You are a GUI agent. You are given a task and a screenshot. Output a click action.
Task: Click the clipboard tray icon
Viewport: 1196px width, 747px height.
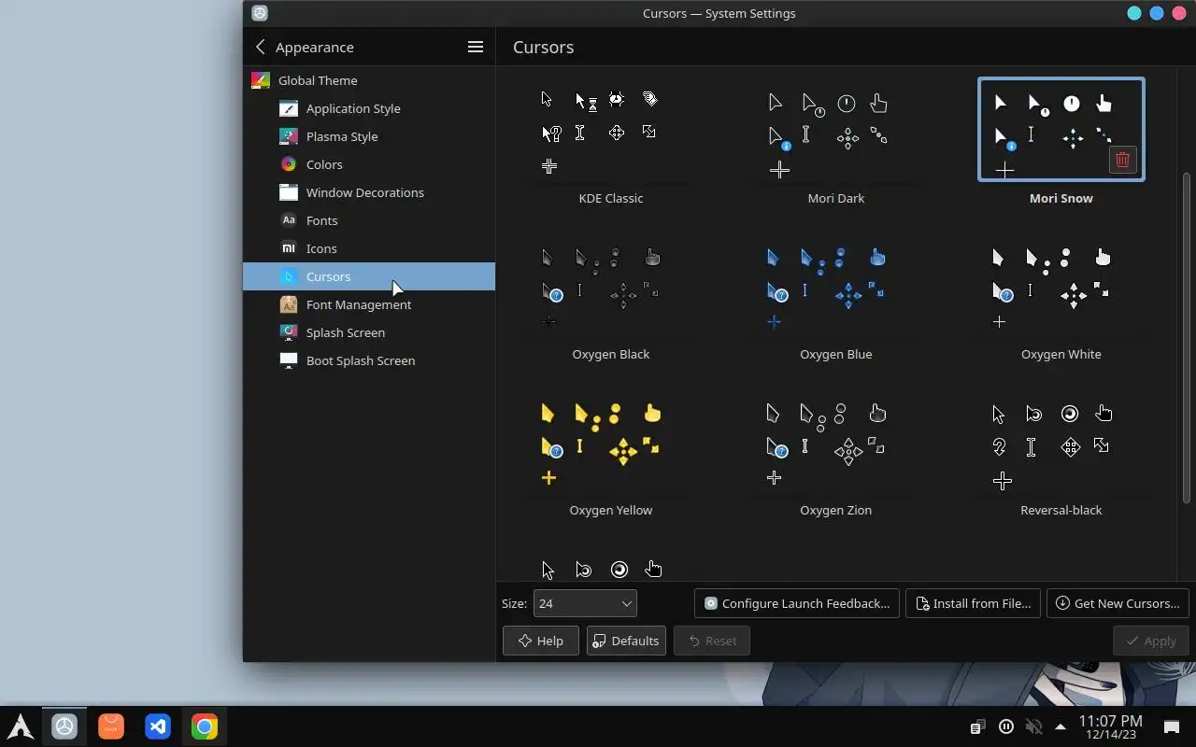click(x=977, y=726)
